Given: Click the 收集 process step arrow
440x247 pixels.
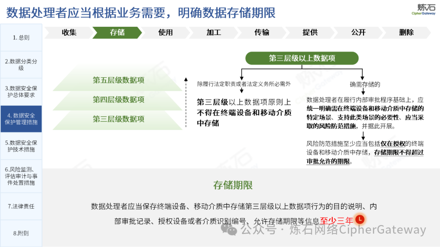Looking at the screenshot, I should [69, 32].
